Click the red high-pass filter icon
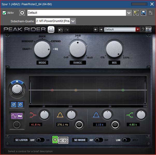This screenshot has width=156, height=155. point(33,115)
